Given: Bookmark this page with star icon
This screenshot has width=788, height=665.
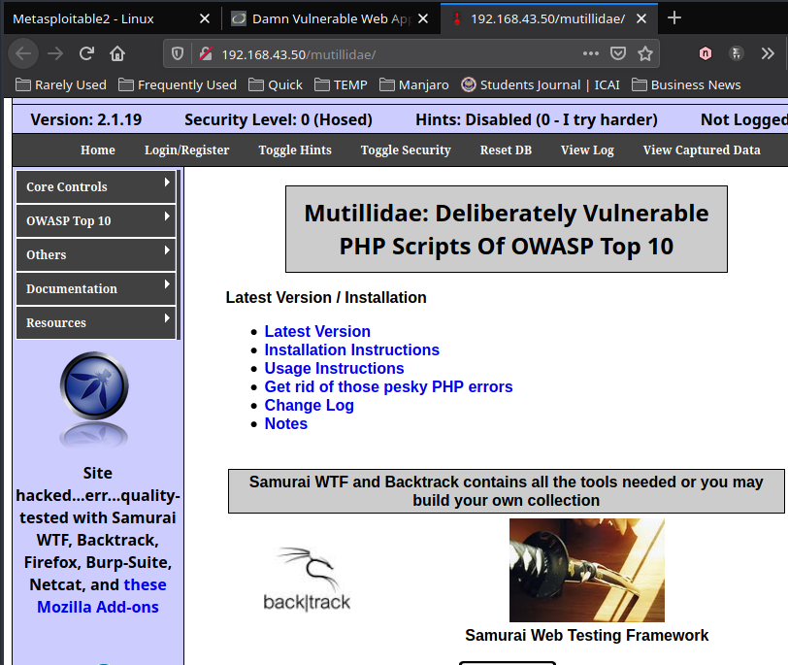Looking at the screenshot, I should click(x=645, y=53).
